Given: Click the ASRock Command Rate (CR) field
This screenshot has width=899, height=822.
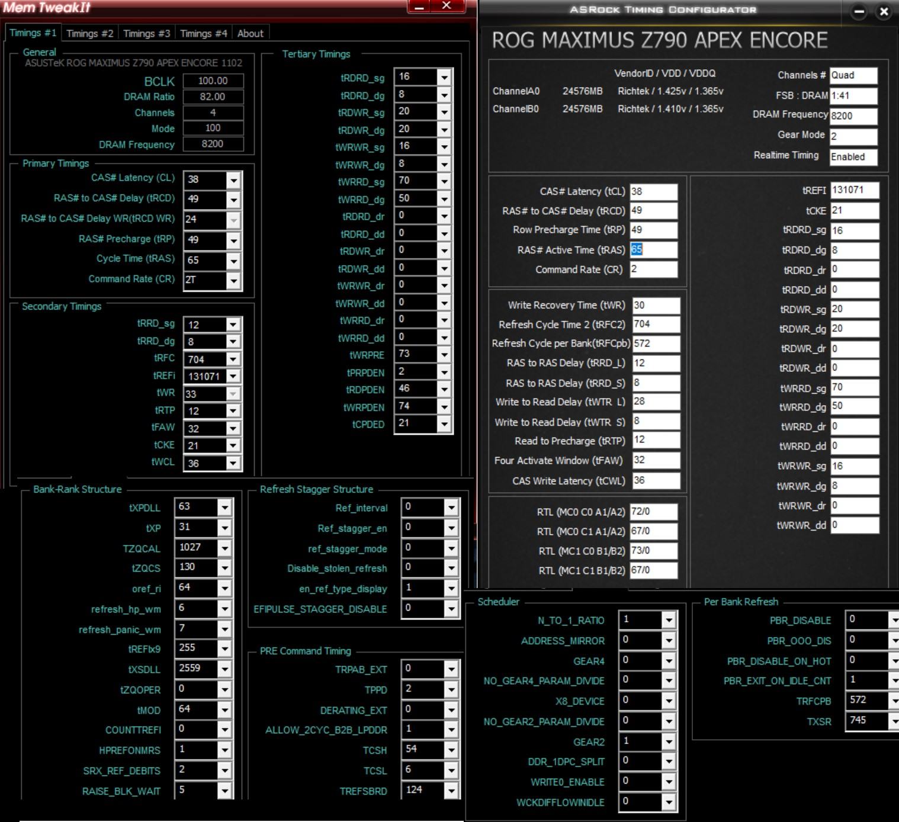Looking at the screenshot, I should pos(653,269).
